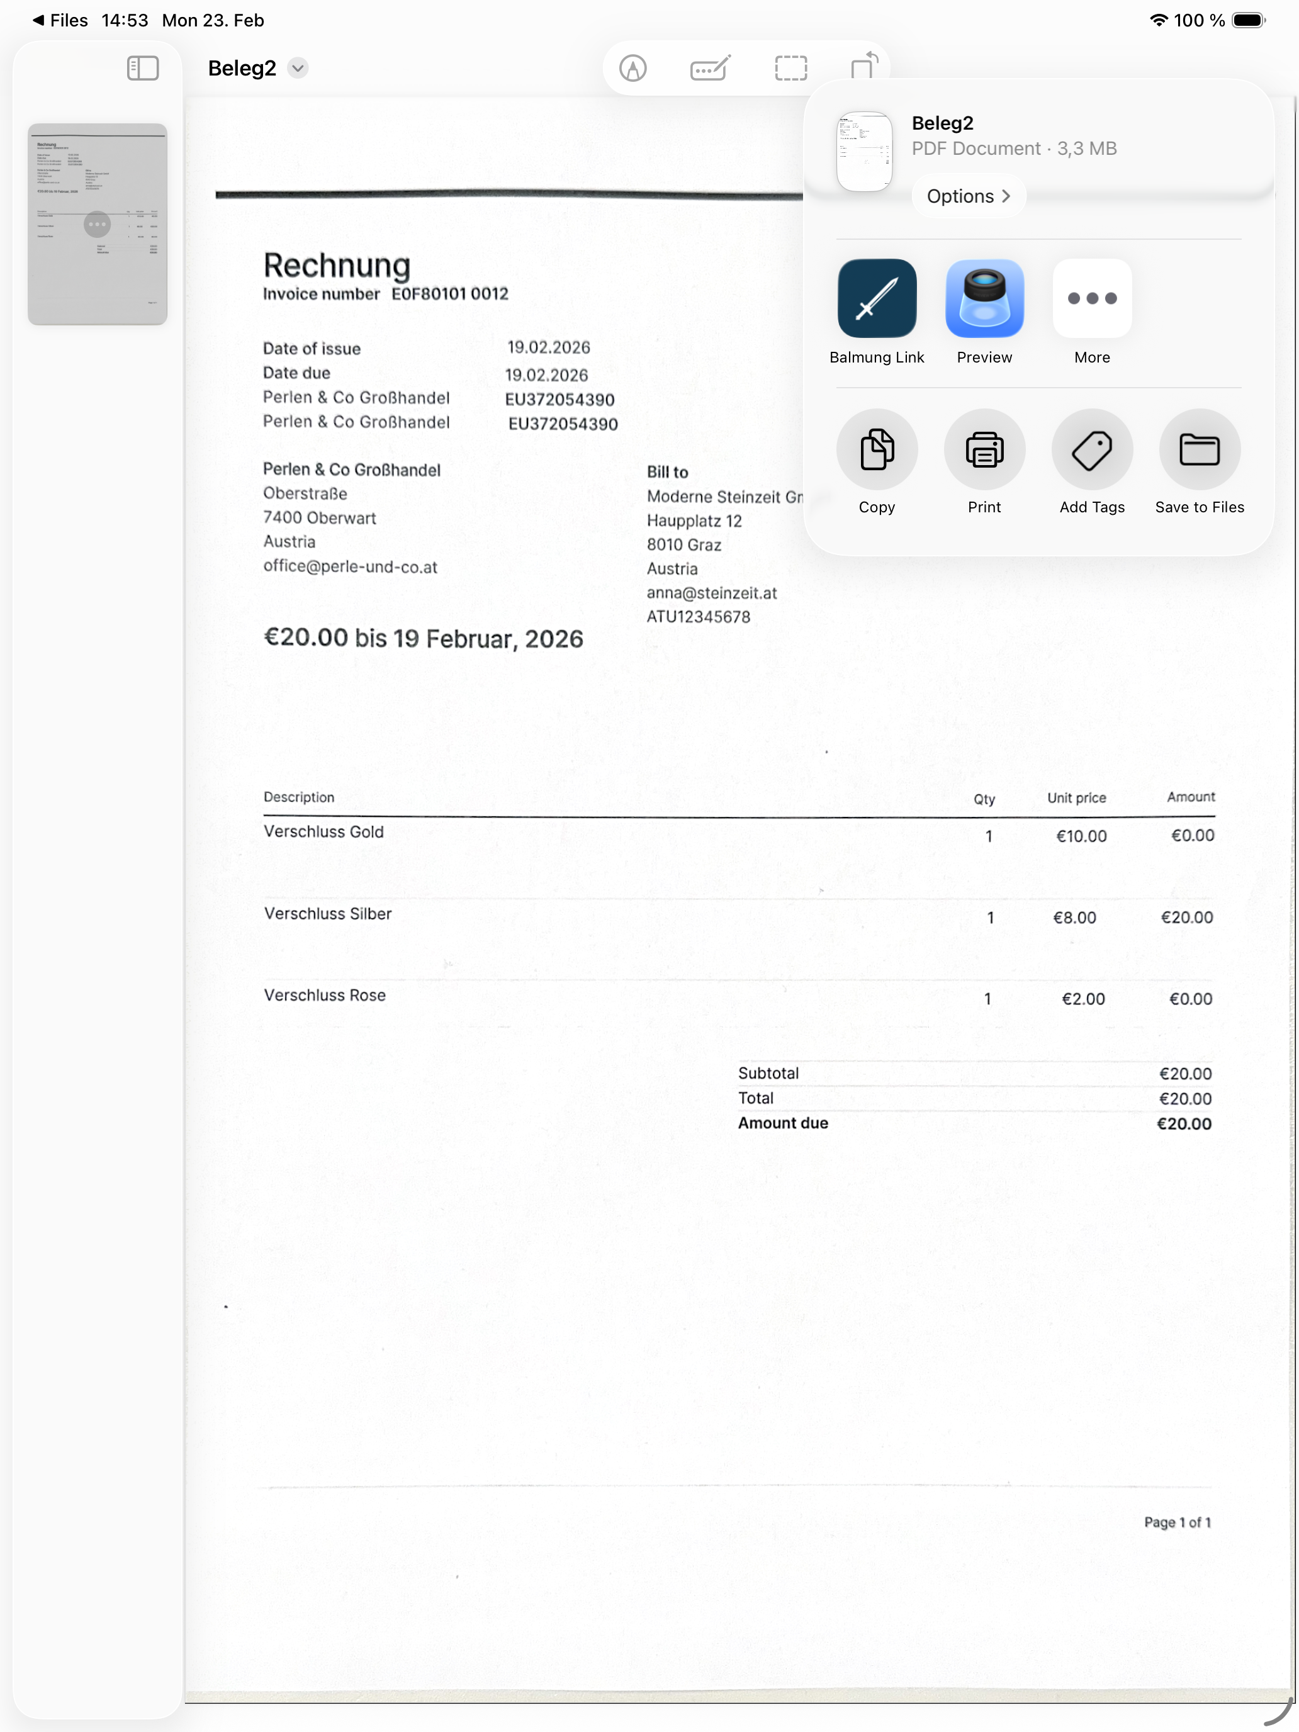Click the Verschluss Silber row description

coord(327,914)
